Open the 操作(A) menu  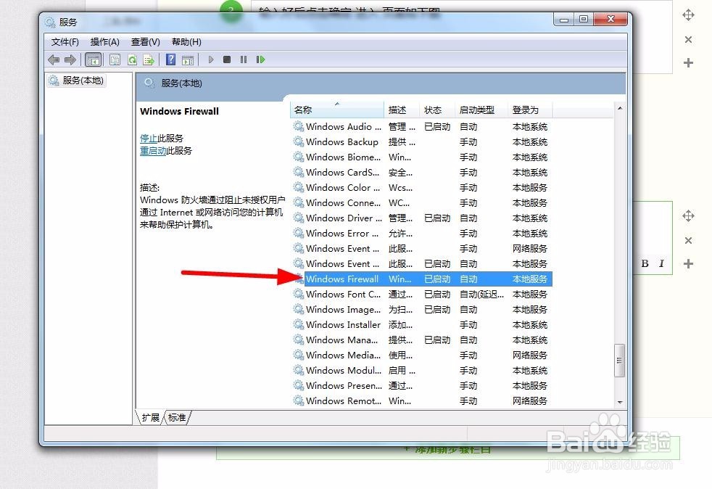[105, 42]
